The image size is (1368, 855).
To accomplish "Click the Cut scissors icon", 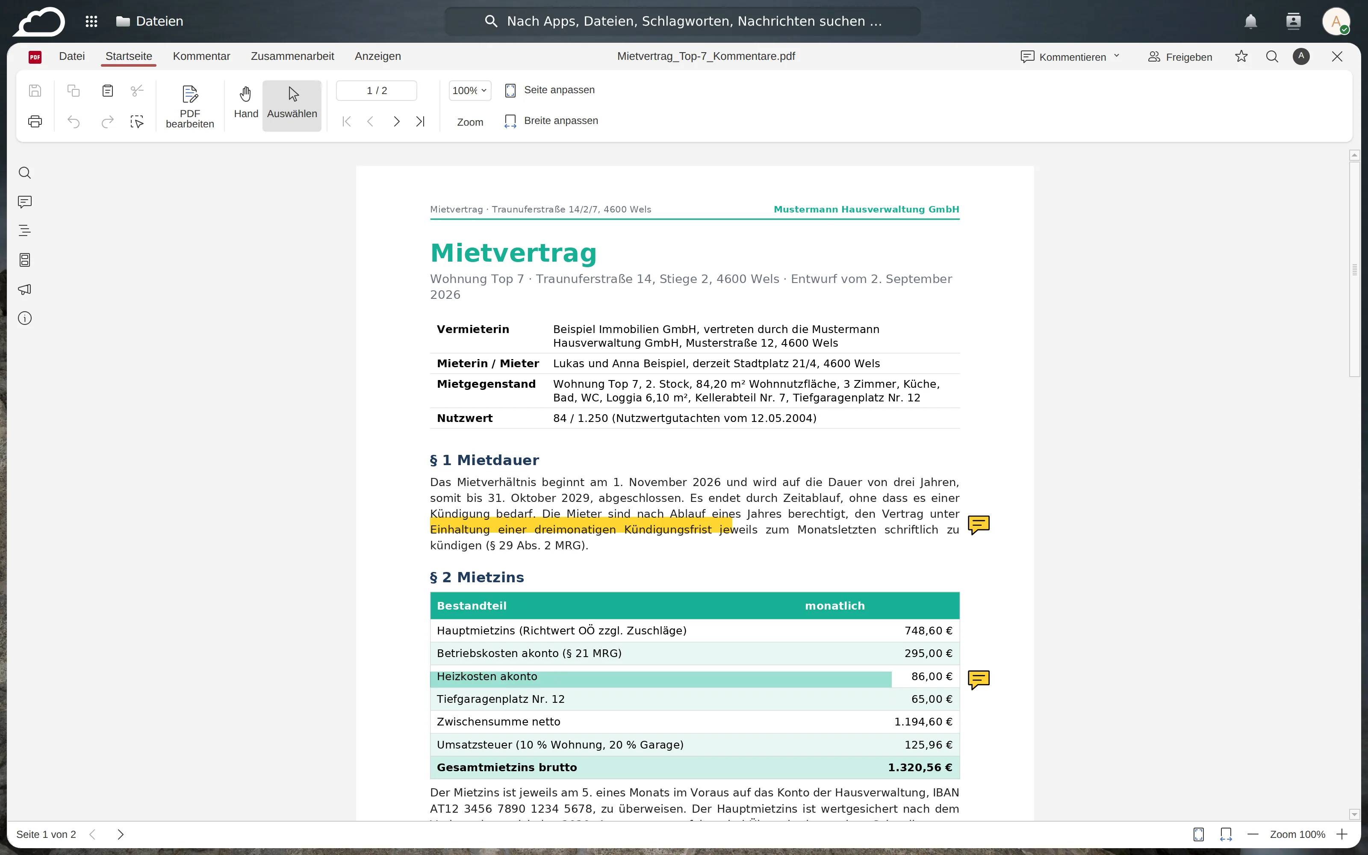I will coord(137,91).
